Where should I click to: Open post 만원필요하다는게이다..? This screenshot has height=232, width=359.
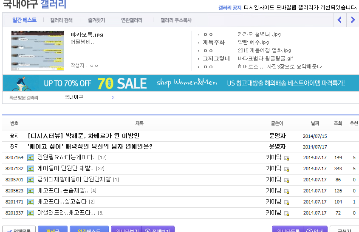coord(66,157)
